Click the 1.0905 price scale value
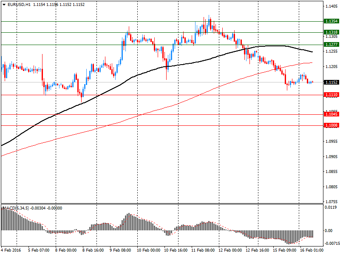 click(331, 156)
